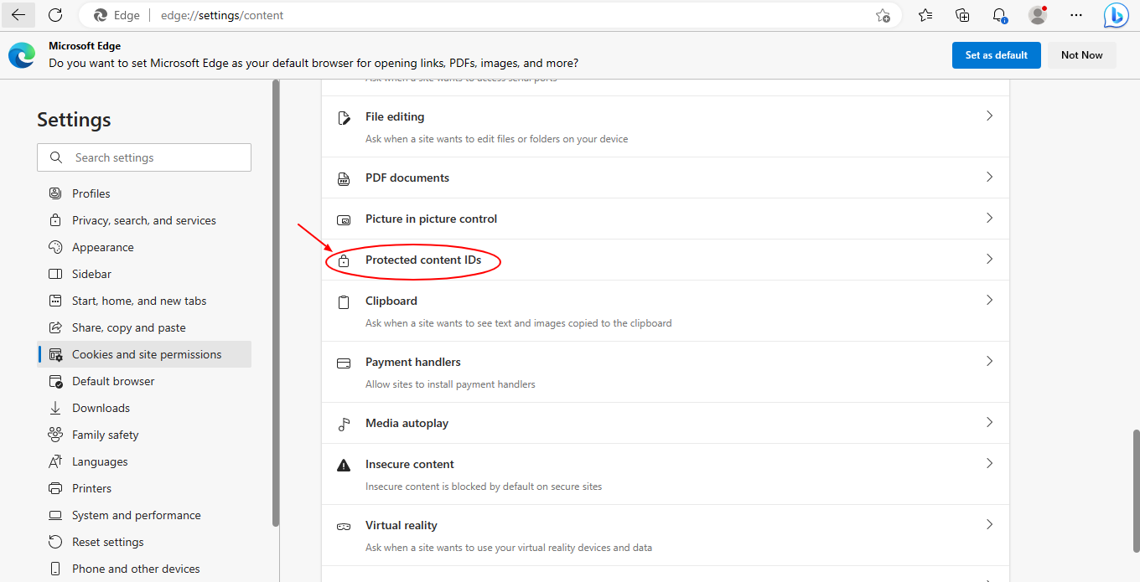Open the browser profile icon
The image size is (1140, 582).
1037,14
